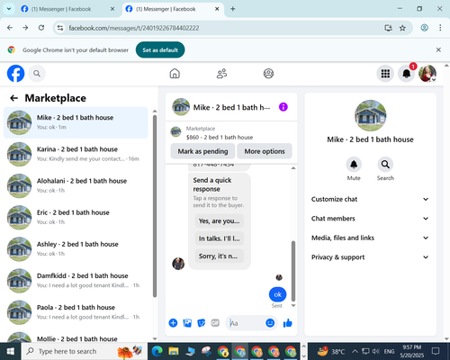This screenshot has height=360, width=450.
Task: Click the browser address bar URL
Action: 134,28
